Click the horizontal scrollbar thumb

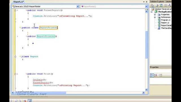tap(40, 93)
